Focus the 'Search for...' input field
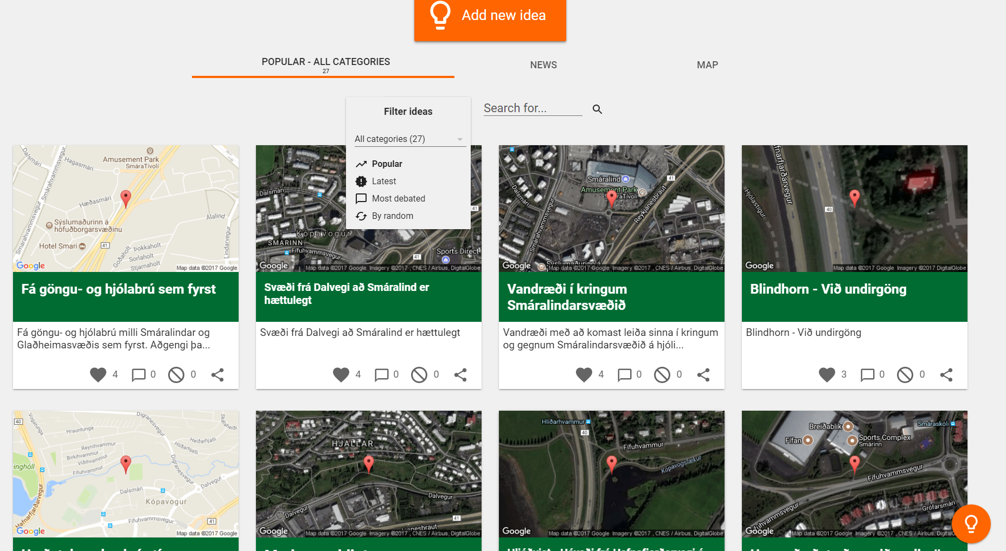1006x551 pixels. click(x=532, y=108)
